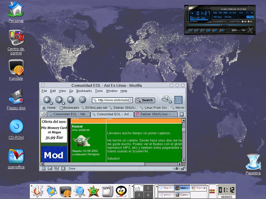266x199 pixels.
Task: Click the Search button
Action: (x=145, y=100)
